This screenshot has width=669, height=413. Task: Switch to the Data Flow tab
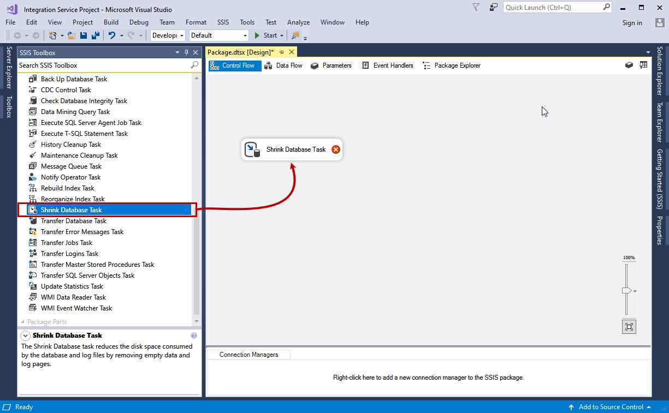[283, 65]
